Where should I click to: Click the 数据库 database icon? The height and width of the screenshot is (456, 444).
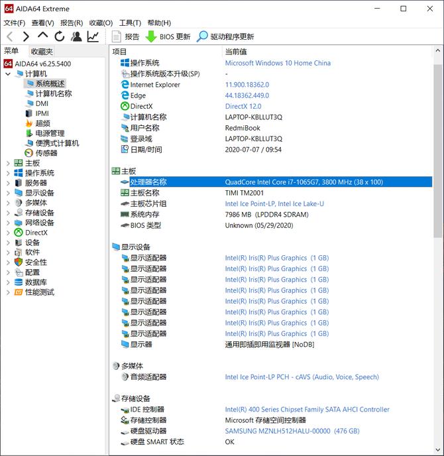19,282
